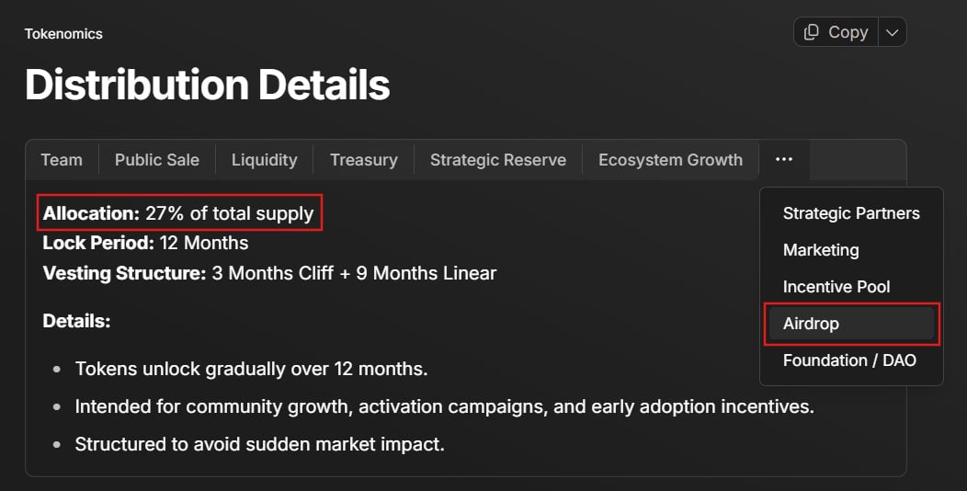Image resolution: width=967 pixels, height=491 pixels.
Task: Select the Airdrop menu entry
Action: pos(851,324)
